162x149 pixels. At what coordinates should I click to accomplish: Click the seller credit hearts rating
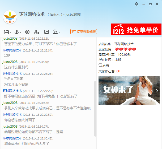click(125, 49)
